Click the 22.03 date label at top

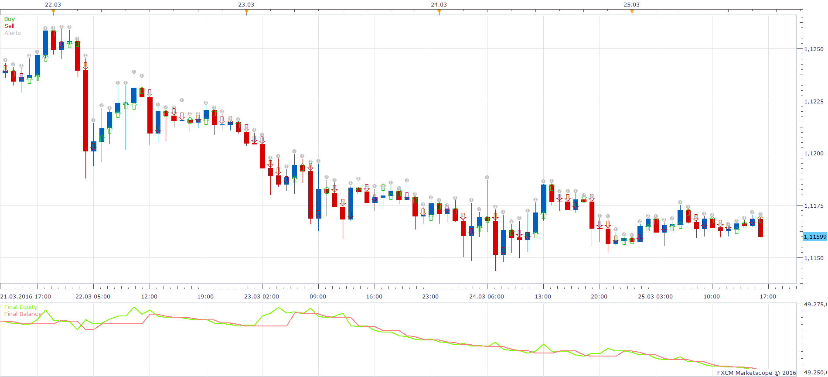click(53, 4)
